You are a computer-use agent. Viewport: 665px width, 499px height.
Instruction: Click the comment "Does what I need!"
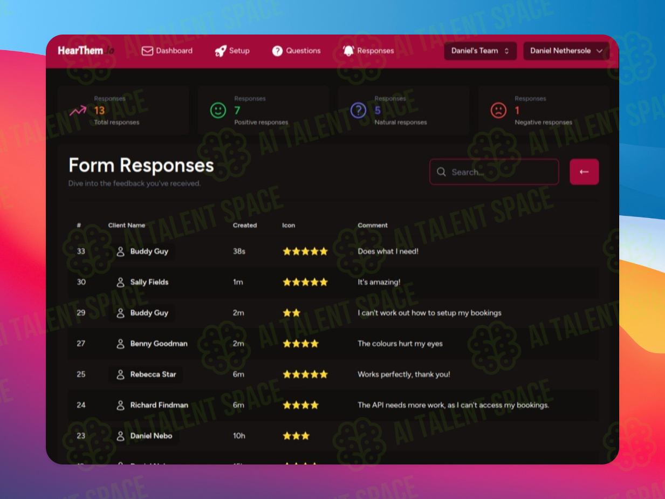(x=388, y=251)
